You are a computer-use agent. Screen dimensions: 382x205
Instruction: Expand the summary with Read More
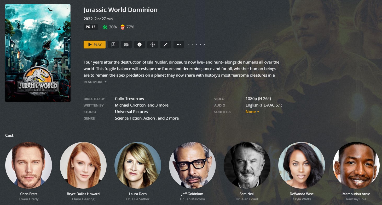[x=95, y=82]
